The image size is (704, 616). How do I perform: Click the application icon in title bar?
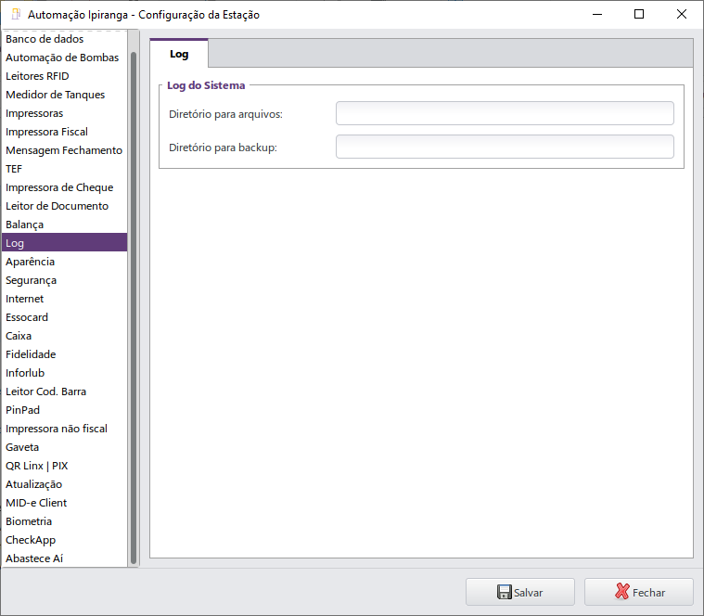pos(16,14)
